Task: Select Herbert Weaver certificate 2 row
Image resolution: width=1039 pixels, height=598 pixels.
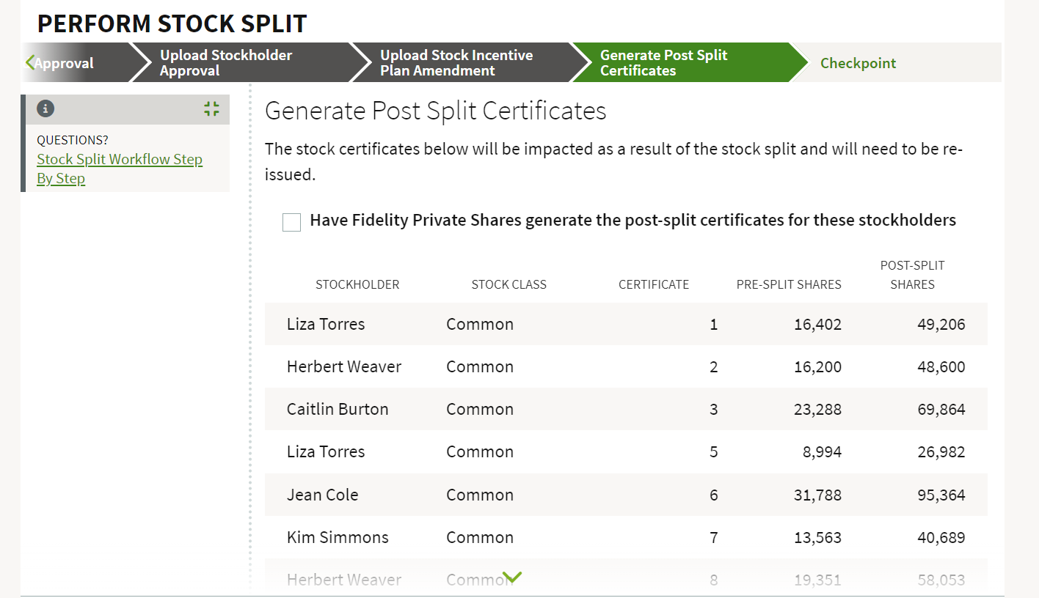Action: coord(626,366)
